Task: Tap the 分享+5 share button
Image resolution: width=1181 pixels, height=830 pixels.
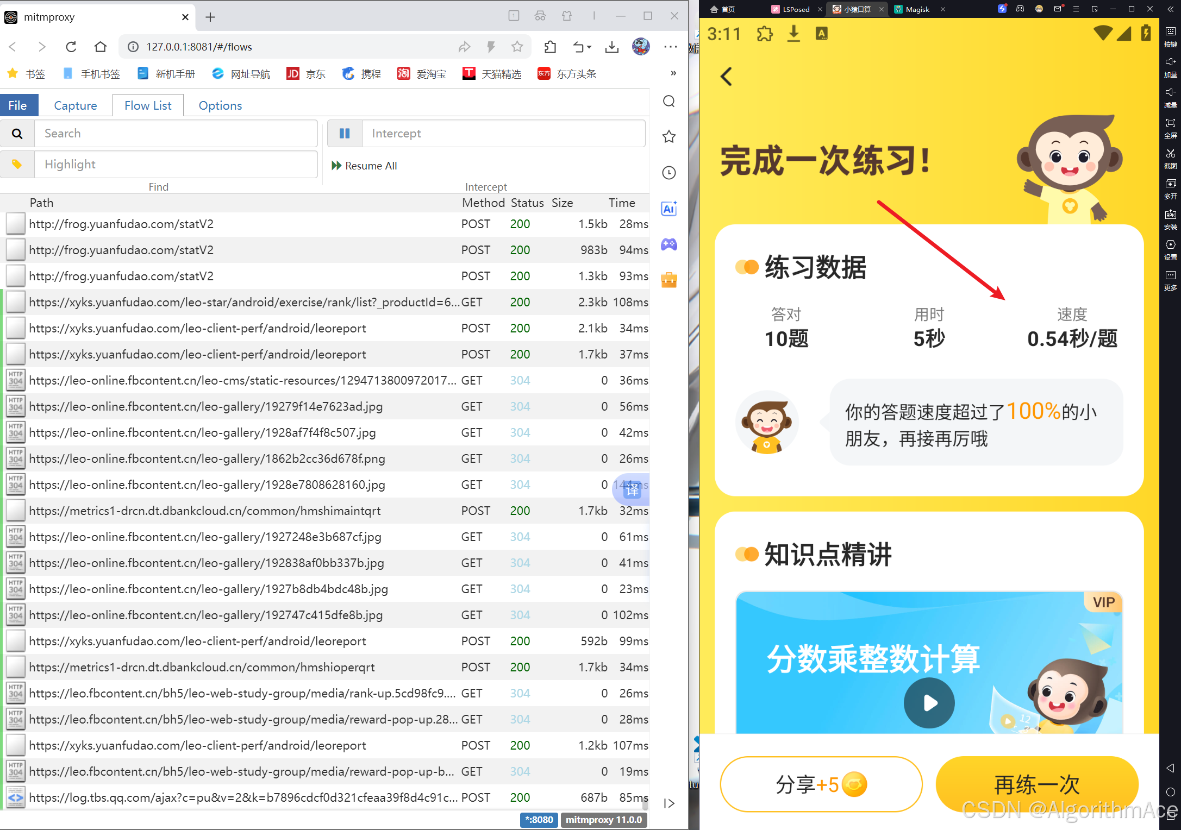Action: [x=821, y=784]
